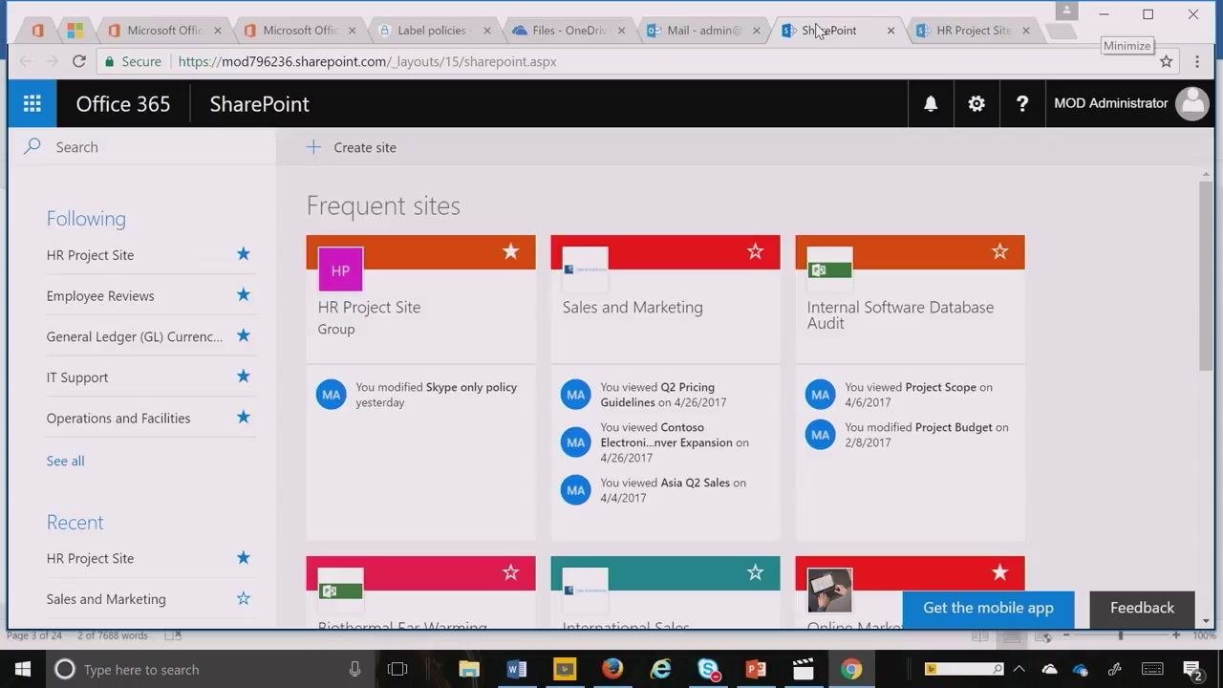The height and width of the screenshot is (688, 1223).
Task: Open the settings gear menu
Action: coord(976,103)
